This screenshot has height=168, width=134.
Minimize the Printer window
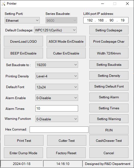coord(102,4)
